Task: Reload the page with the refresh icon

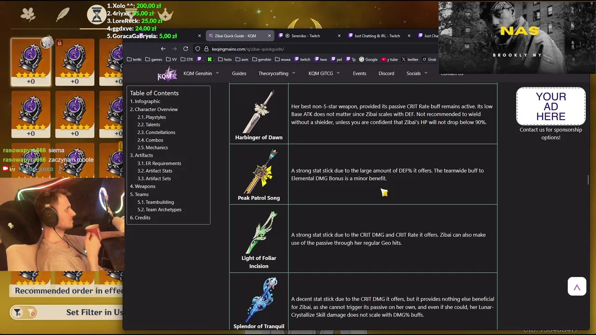Action: [x=186, y=49]
